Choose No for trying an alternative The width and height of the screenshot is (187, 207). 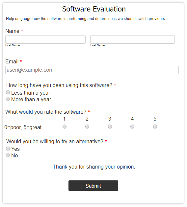click(8, 155)
